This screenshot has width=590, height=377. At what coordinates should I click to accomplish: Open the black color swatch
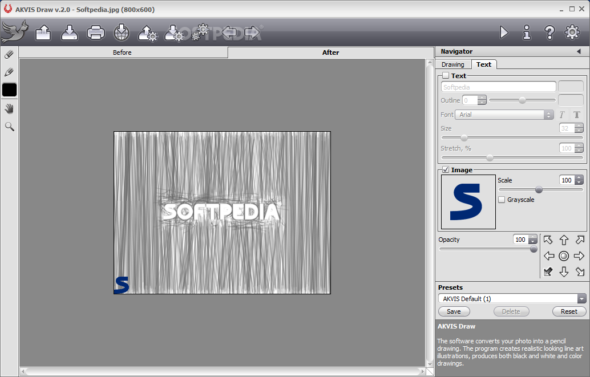click(9, 90)
